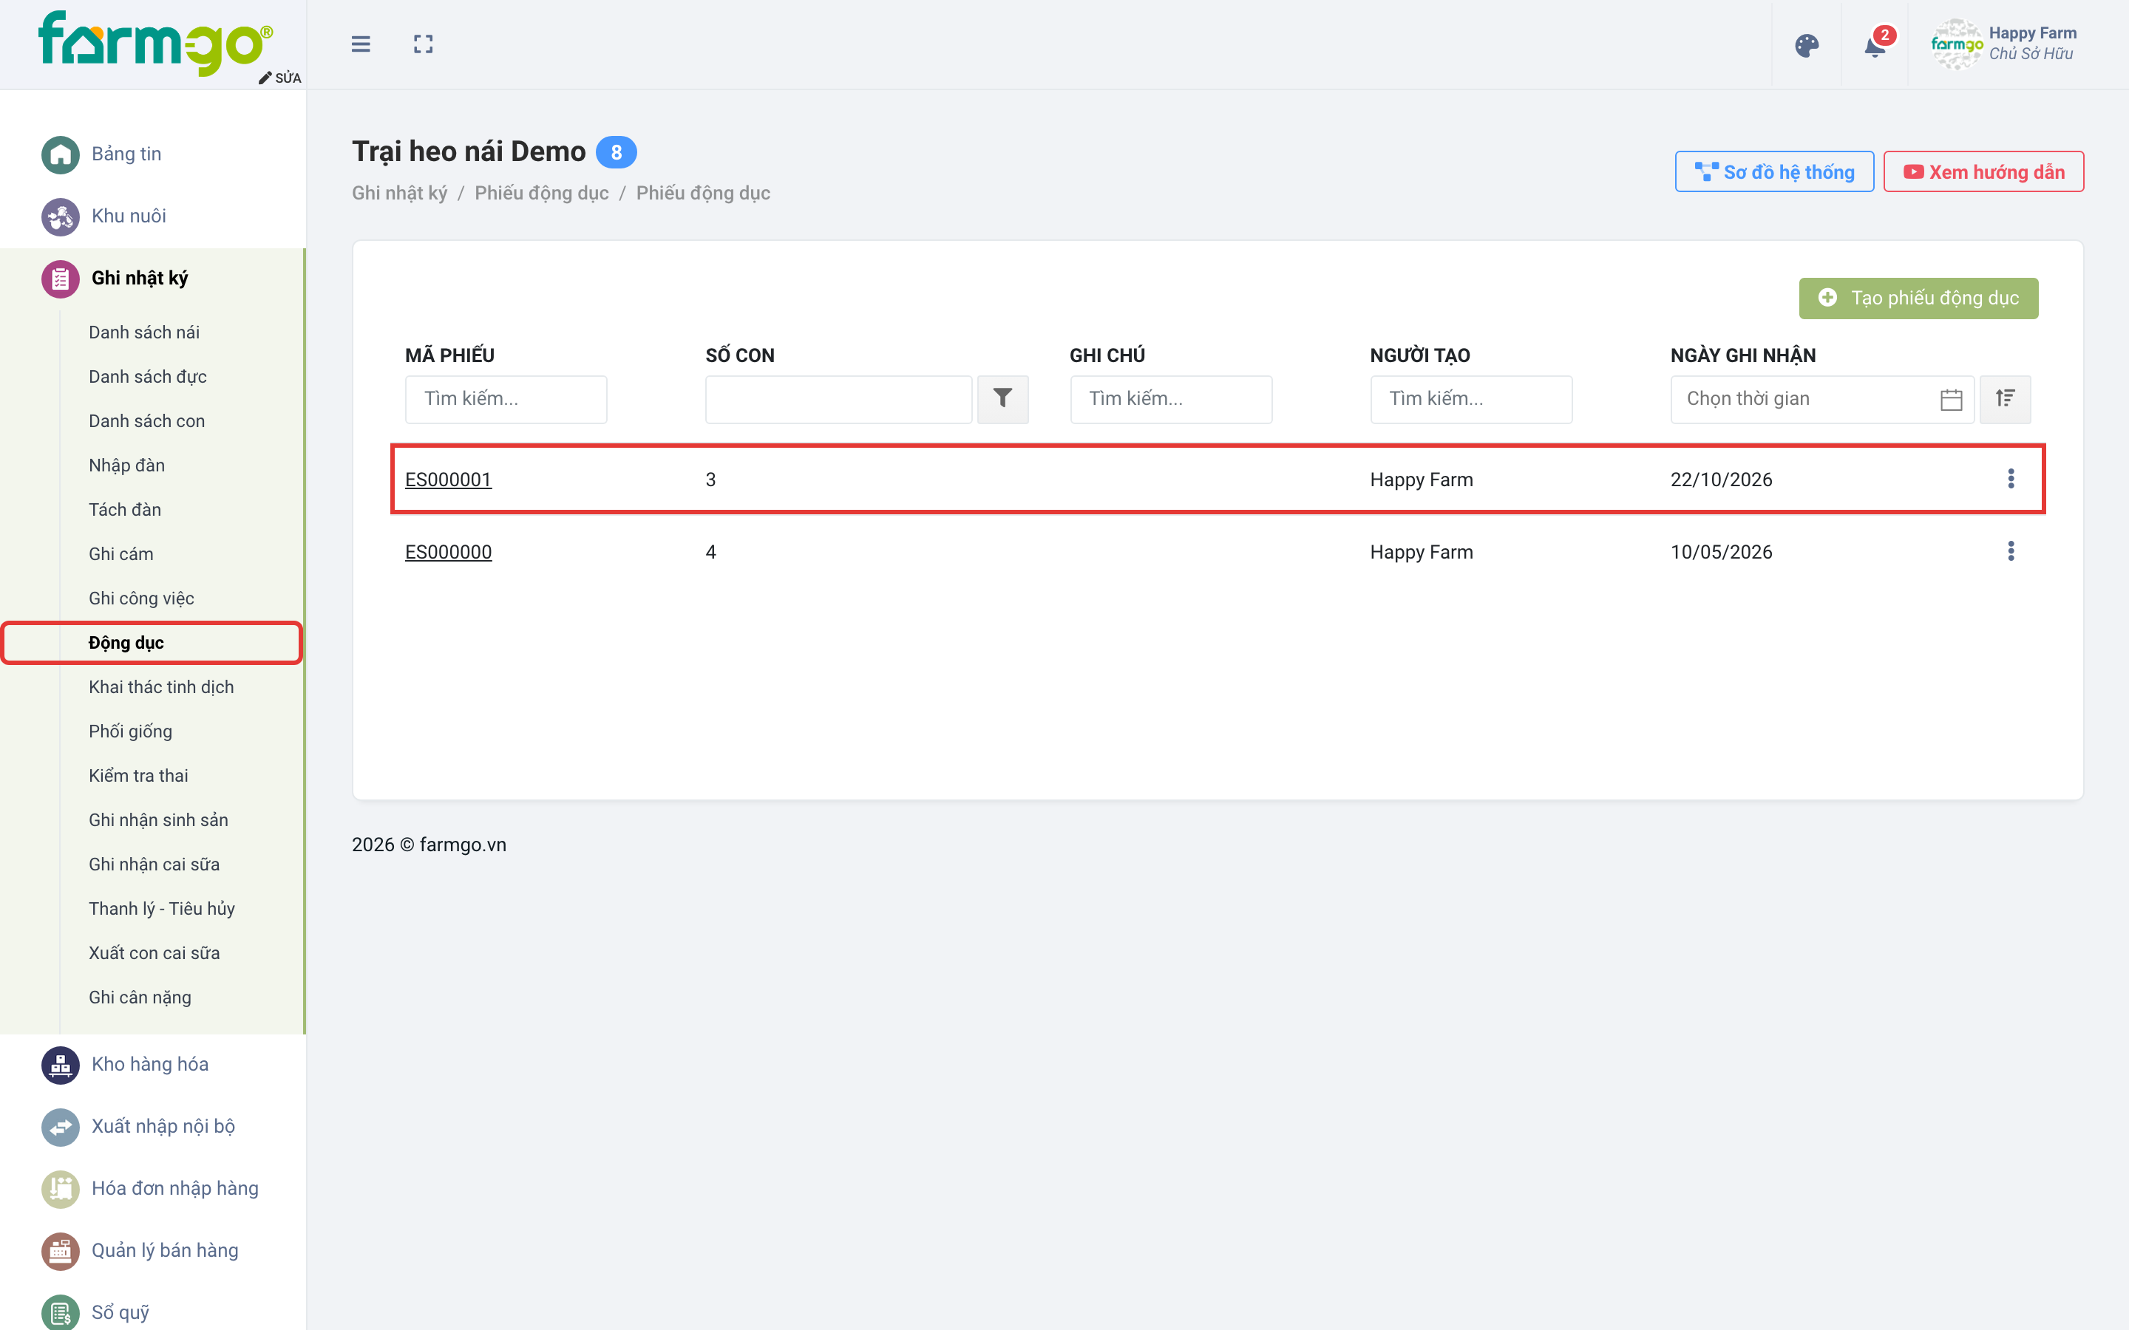Open voucher link ES000000
2129x1330 pixels.
(448, 553)
